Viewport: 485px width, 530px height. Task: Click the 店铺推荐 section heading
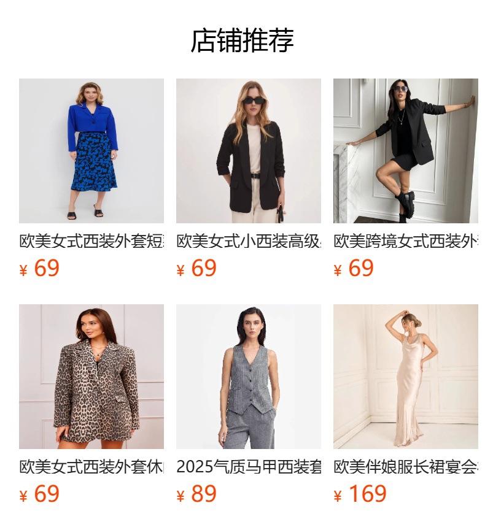[242, 40]
